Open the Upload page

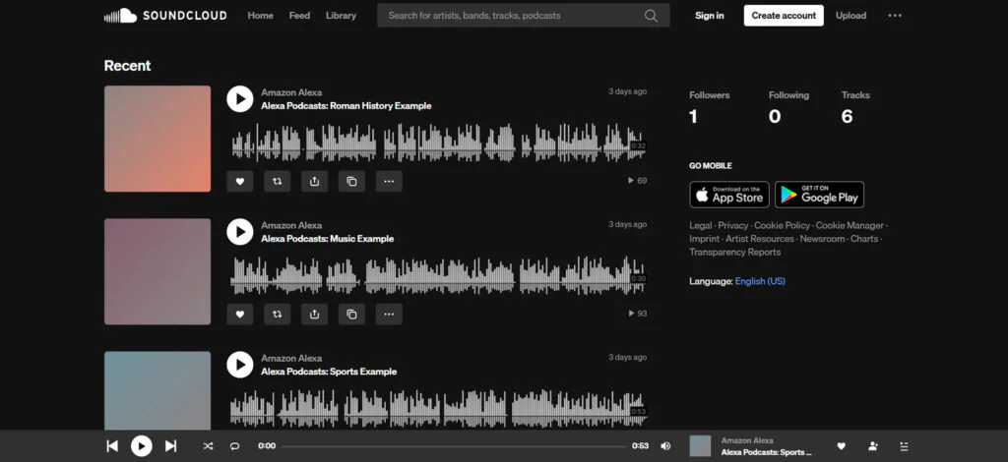point(850,16)
